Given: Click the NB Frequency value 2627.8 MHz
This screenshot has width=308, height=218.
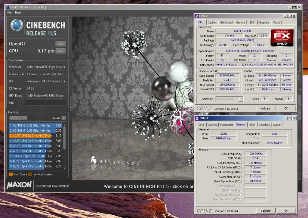Looking at the screenshot, I should click(x=274, y=143).
